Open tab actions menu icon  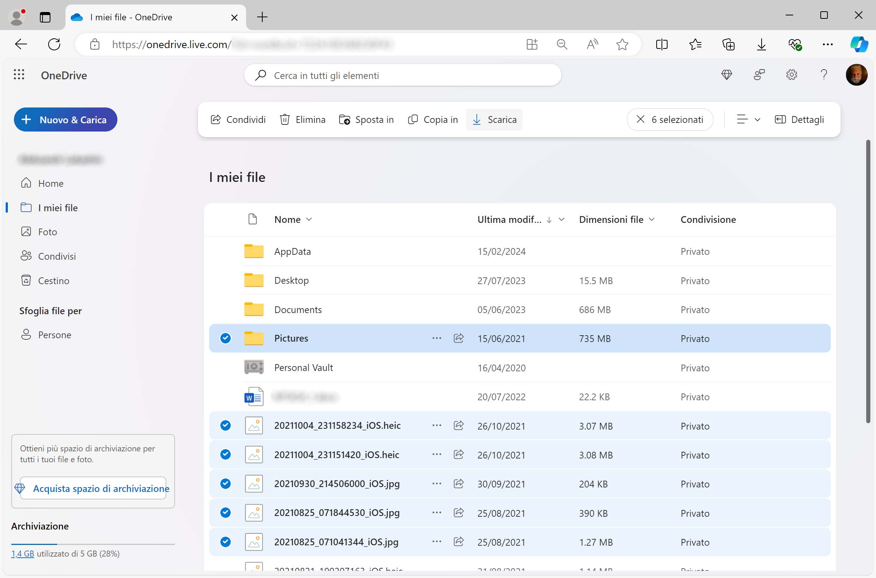click(45, 17)
